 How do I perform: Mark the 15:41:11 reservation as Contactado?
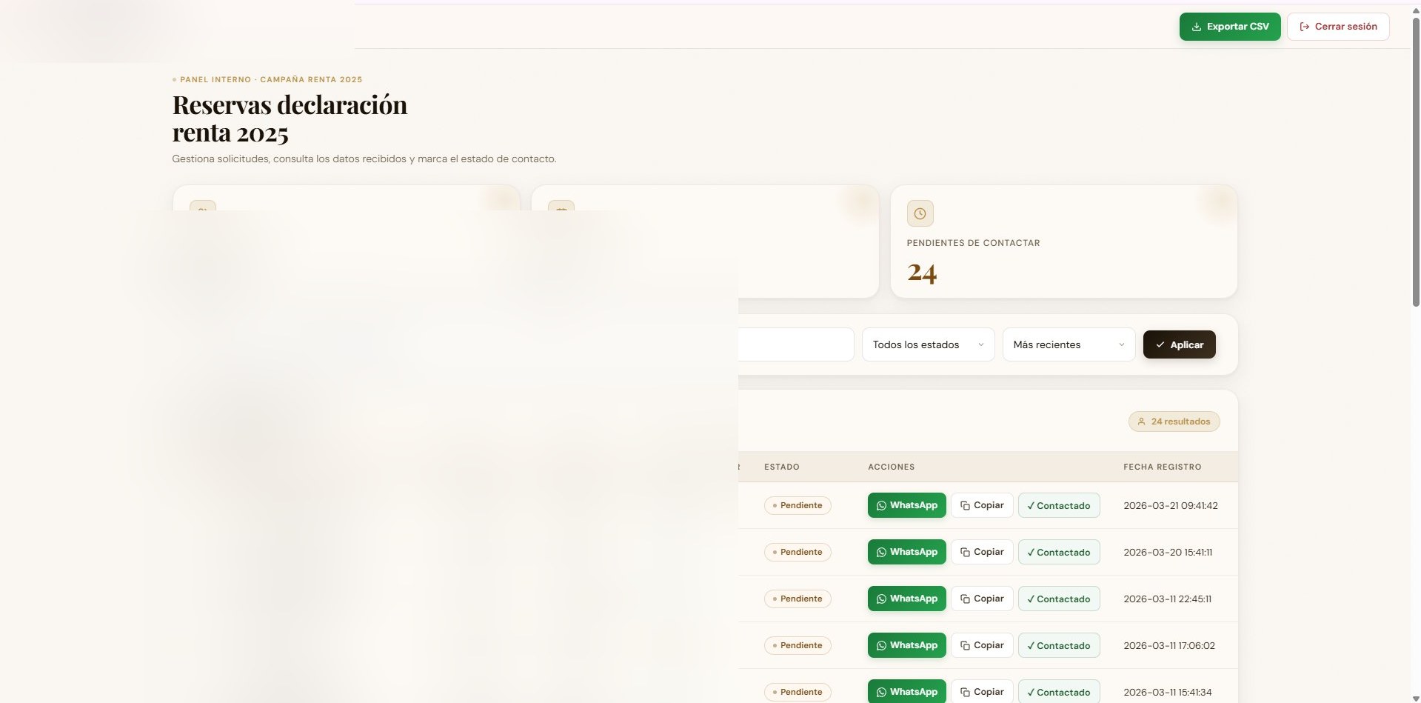click(1058, 552)
